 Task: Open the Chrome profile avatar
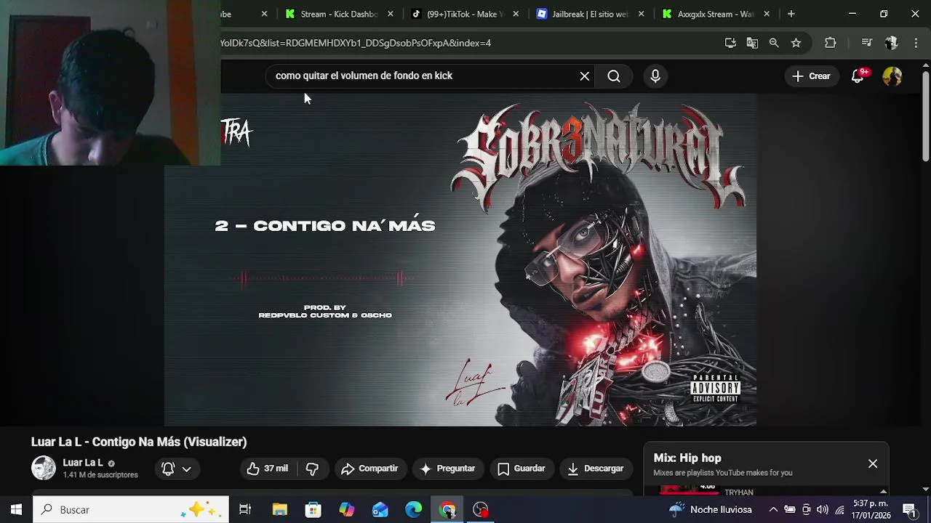(x=891, y=43)
